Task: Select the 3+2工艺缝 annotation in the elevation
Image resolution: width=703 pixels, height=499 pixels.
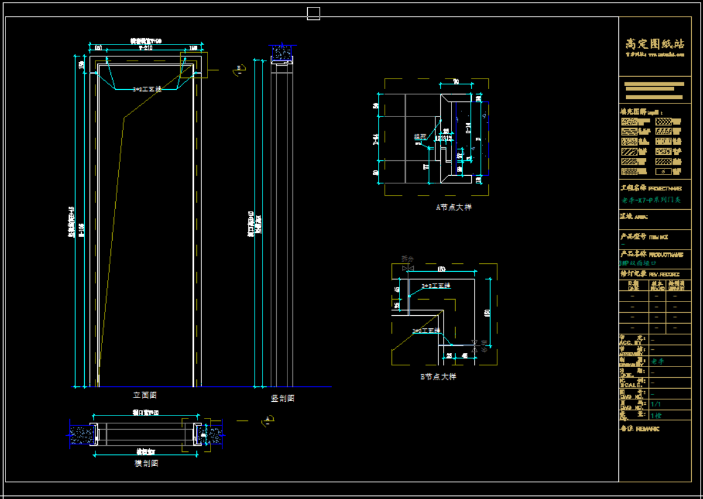Action: point(147,89)
